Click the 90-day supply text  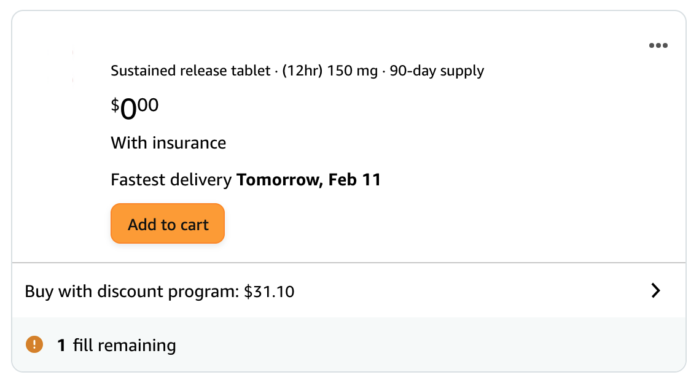coord(437,71)
